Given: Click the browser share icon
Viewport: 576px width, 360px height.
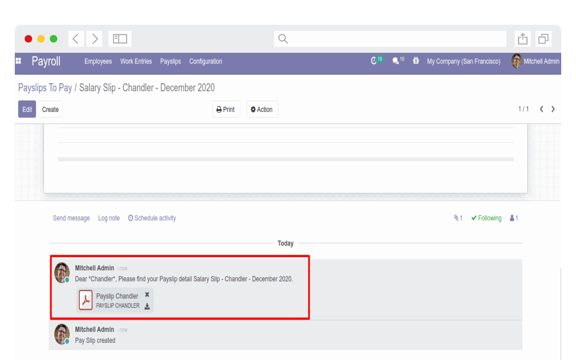Looking at the screenshot, I should coord(522,39).
